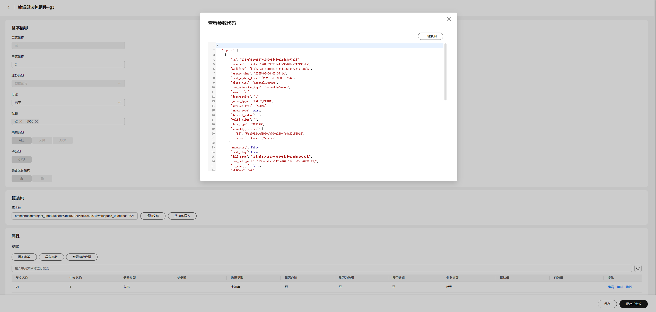
Task: Click 从OBS导入 button
Action: click(182, 216)
